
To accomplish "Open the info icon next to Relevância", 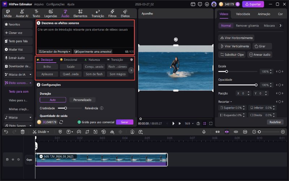I will (102, 108).
